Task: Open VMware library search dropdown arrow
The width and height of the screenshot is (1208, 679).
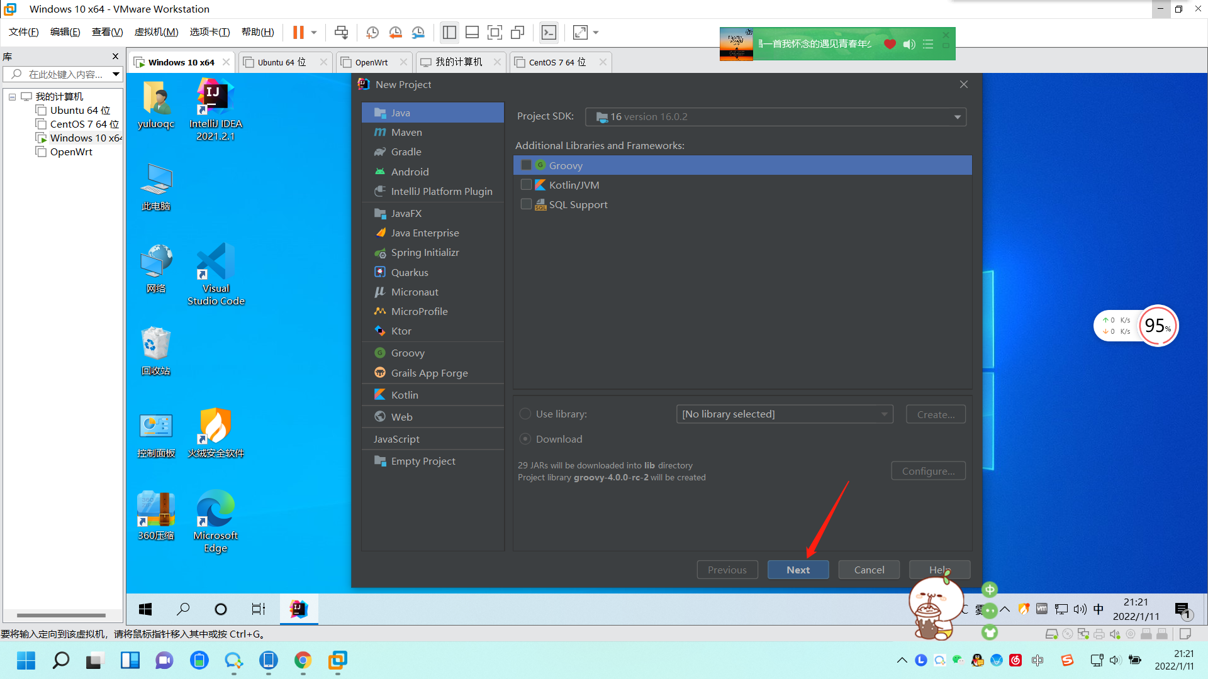Action: coord(116,74)
